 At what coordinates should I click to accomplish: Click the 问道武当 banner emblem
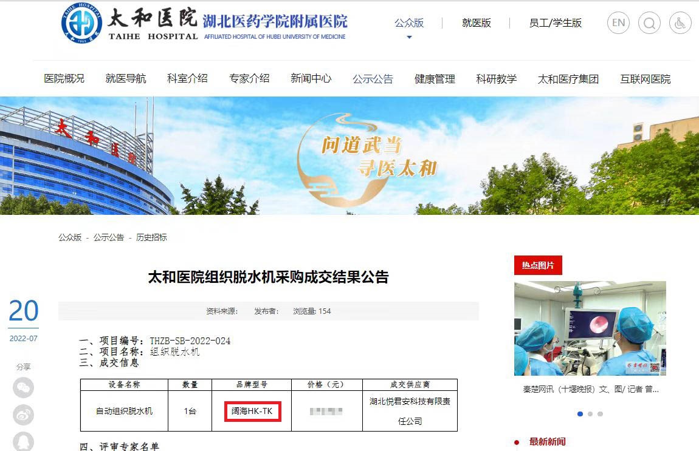coord(359,155)
